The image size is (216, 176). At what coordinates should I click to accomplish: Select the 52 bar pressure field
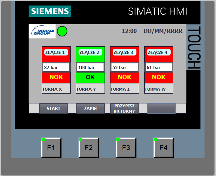click(x=124, y=67)
